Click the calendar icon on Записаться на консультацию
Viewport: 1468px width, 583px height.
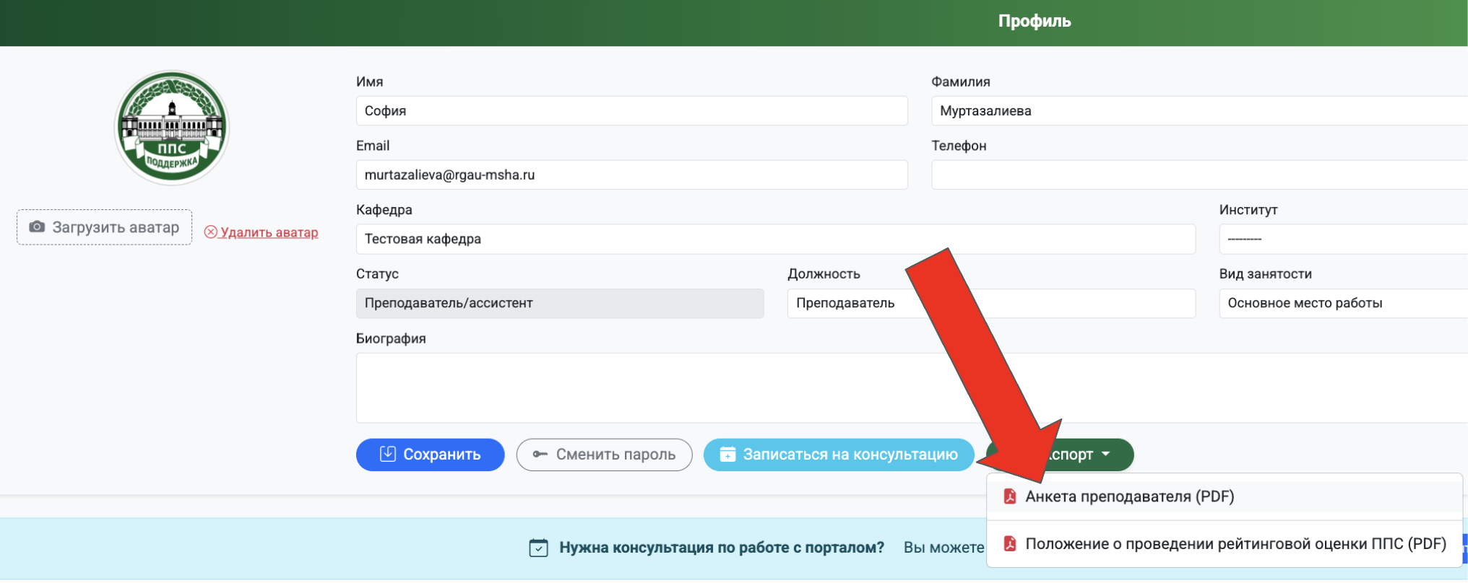tap(727, 455)
